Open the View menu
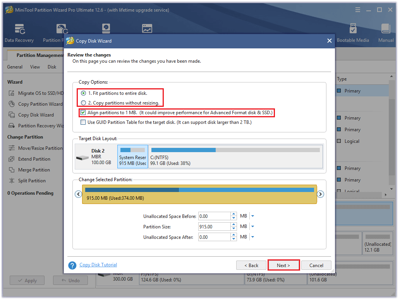 point(35,67)
